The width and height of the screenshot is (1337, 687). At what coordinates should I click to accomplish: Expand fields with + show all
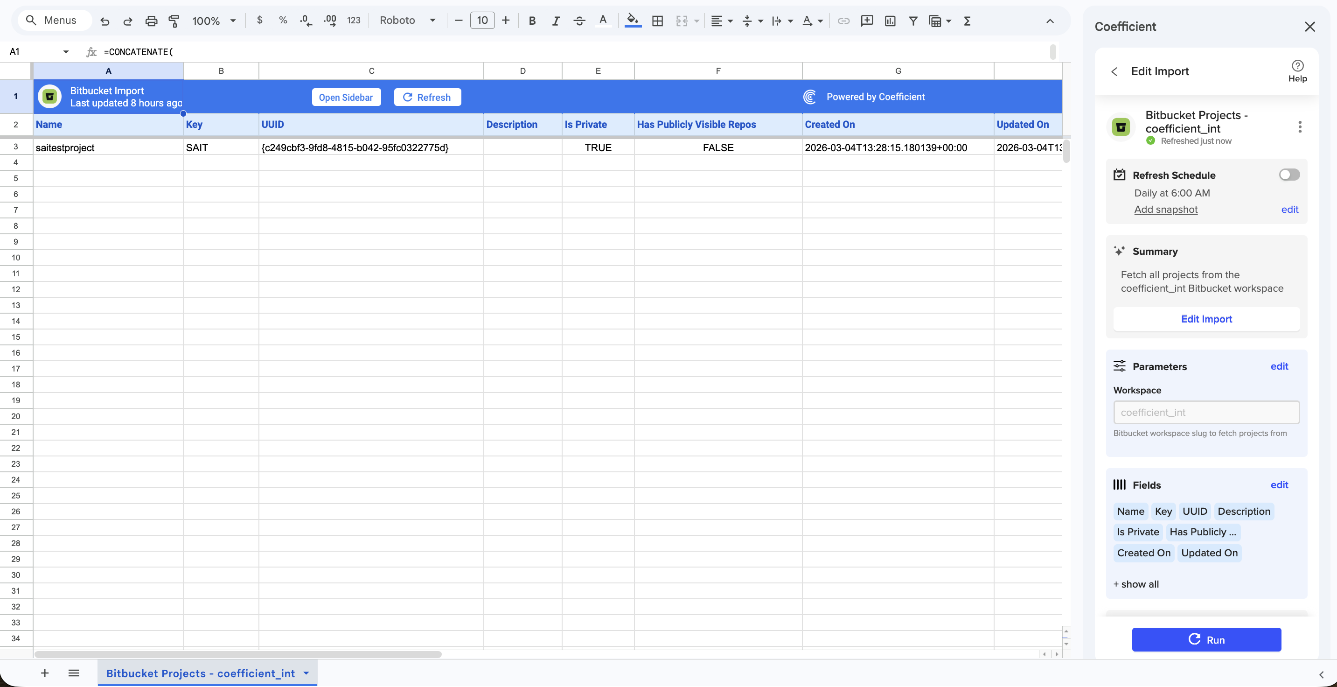[x=1135, y=584]
